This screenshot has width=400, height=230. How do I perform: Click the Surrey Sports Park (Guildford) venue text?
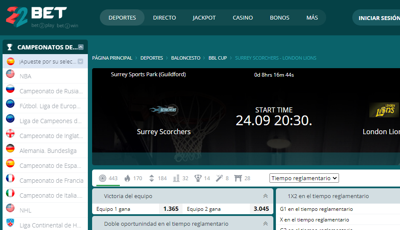(148, 75)
